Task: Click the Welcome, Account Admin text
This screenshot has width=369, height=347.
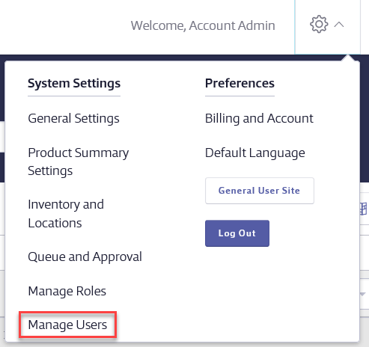Action: 203,25
